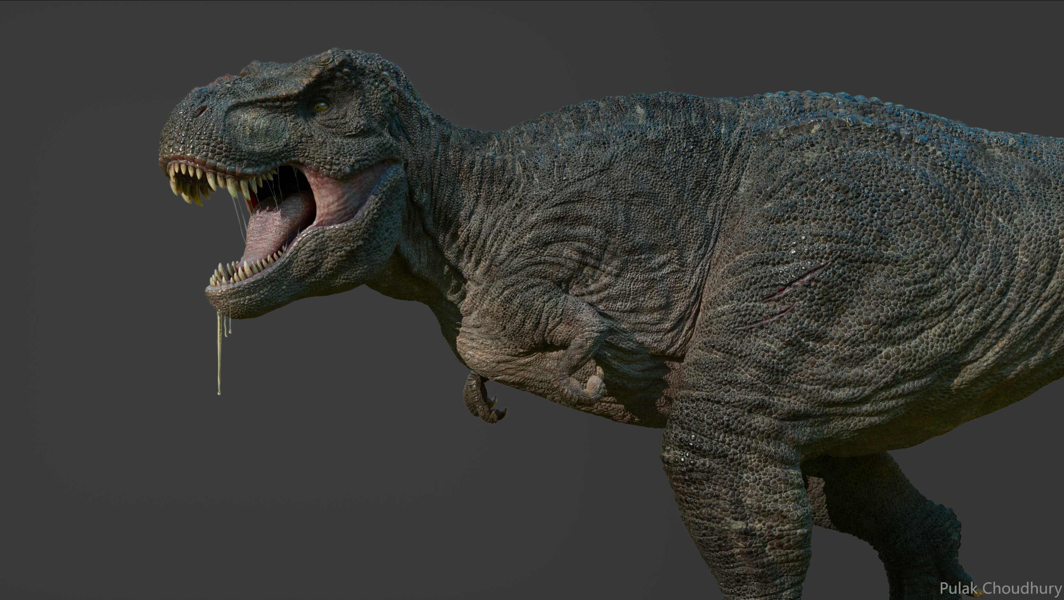Click the dinosaur's yellow eye
1064x600 pixels.
click(321, 106)
